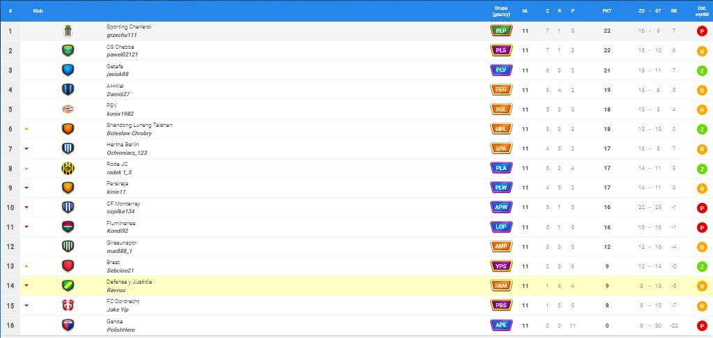Click the FC Dordrecht club crest
Screen dimensions: 713x338
tap(68, 306)
